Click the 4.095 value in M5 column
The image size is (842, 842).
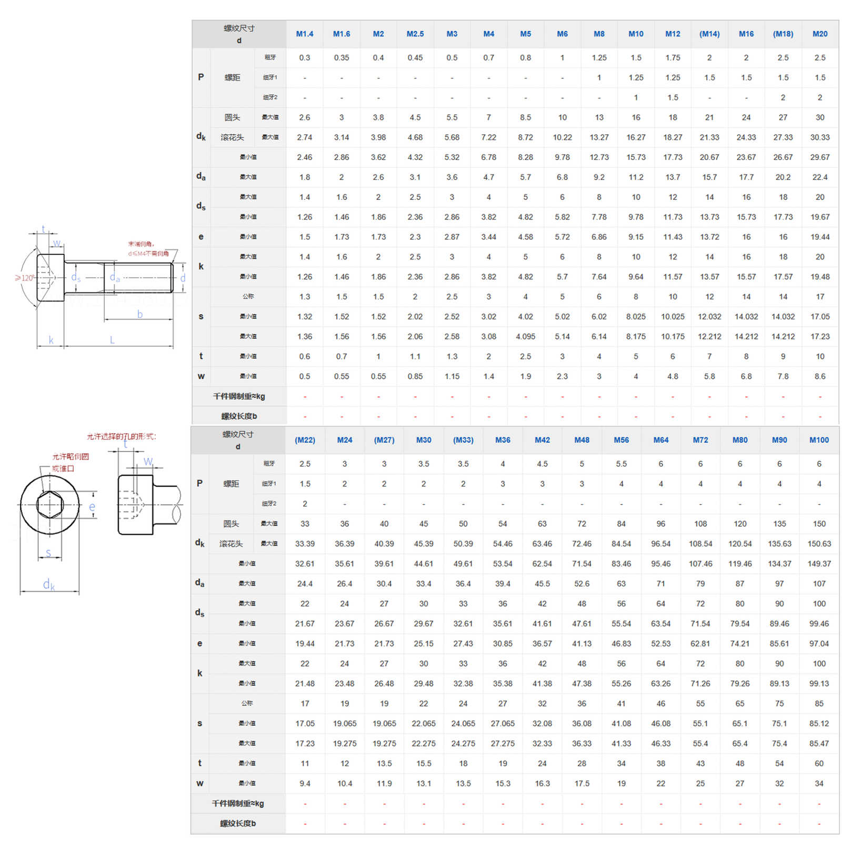[x=525, y=336]
